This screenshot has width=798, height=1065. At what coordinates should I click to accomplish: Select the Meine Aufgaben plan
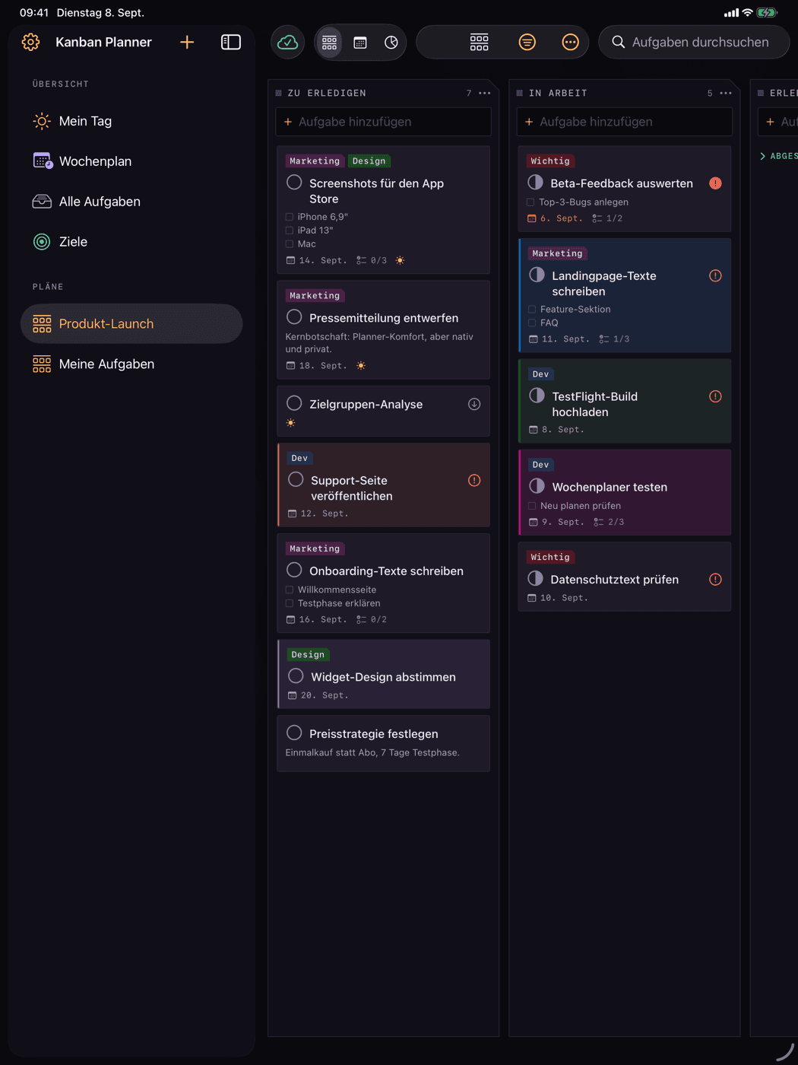coord(131,364)
